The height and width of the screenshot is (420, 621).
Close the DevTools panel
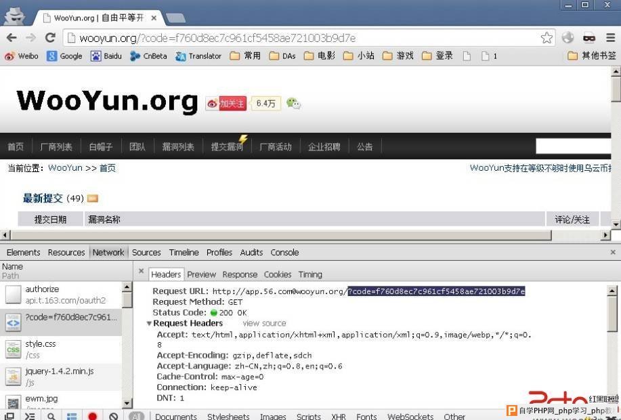coord(613,252)
